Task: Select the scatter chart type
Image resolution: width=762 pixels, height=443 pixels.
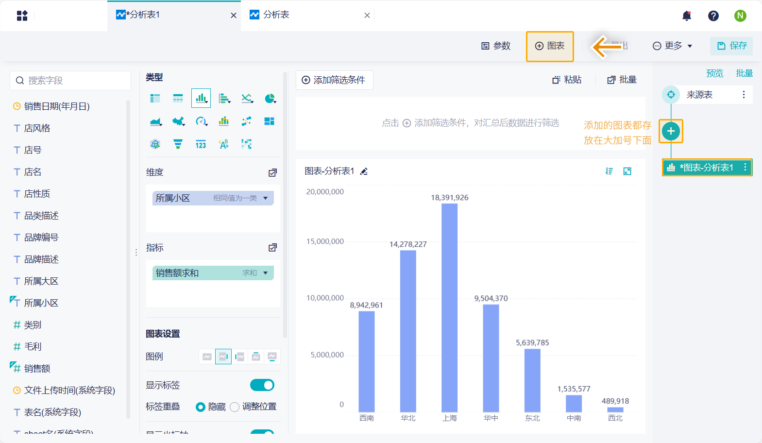Action: (247, 121)
